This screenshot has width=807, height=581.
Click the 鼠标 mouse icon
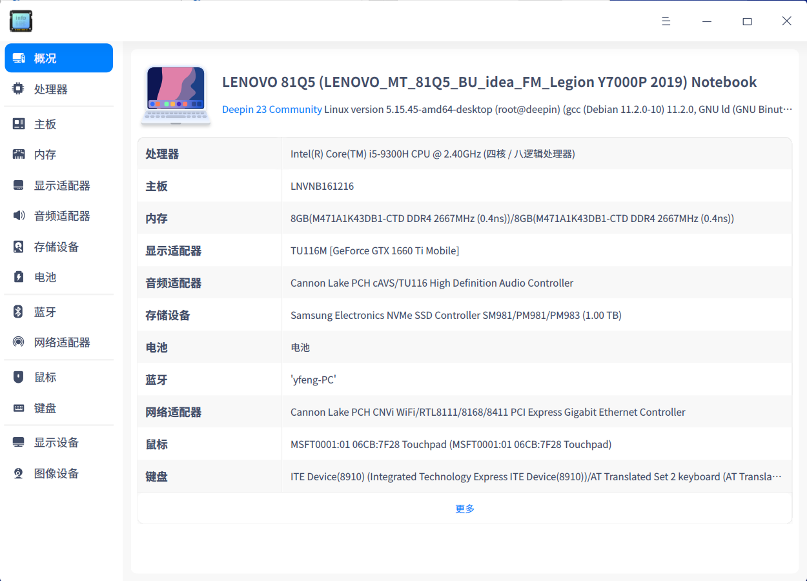19,377
